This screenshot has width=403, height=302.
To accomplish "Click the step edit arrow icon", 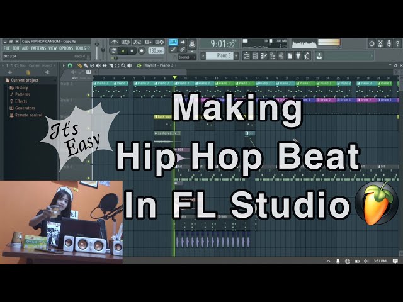I will [183, 42].
